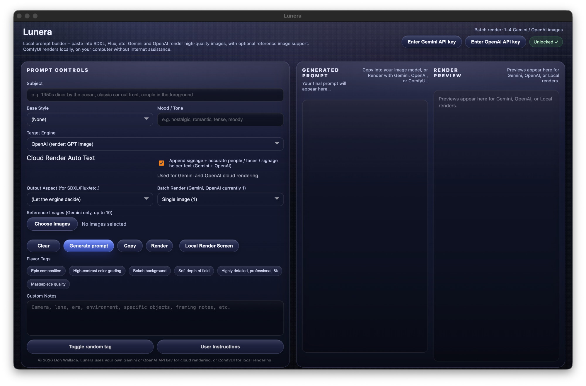Screen dimensions: 586x386
Task: Open the Local Render Screen
Action: [x=209, y=246]
